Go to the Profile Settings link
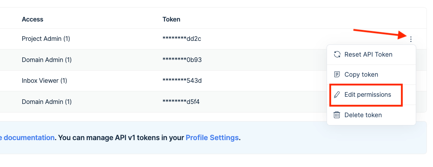 click(x=212, y=138)
